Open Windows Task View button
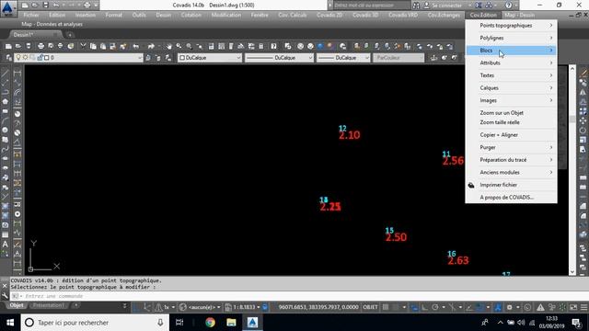Image resolution: width=589 pixels, height=331 pixels. (x=179, y=323)
